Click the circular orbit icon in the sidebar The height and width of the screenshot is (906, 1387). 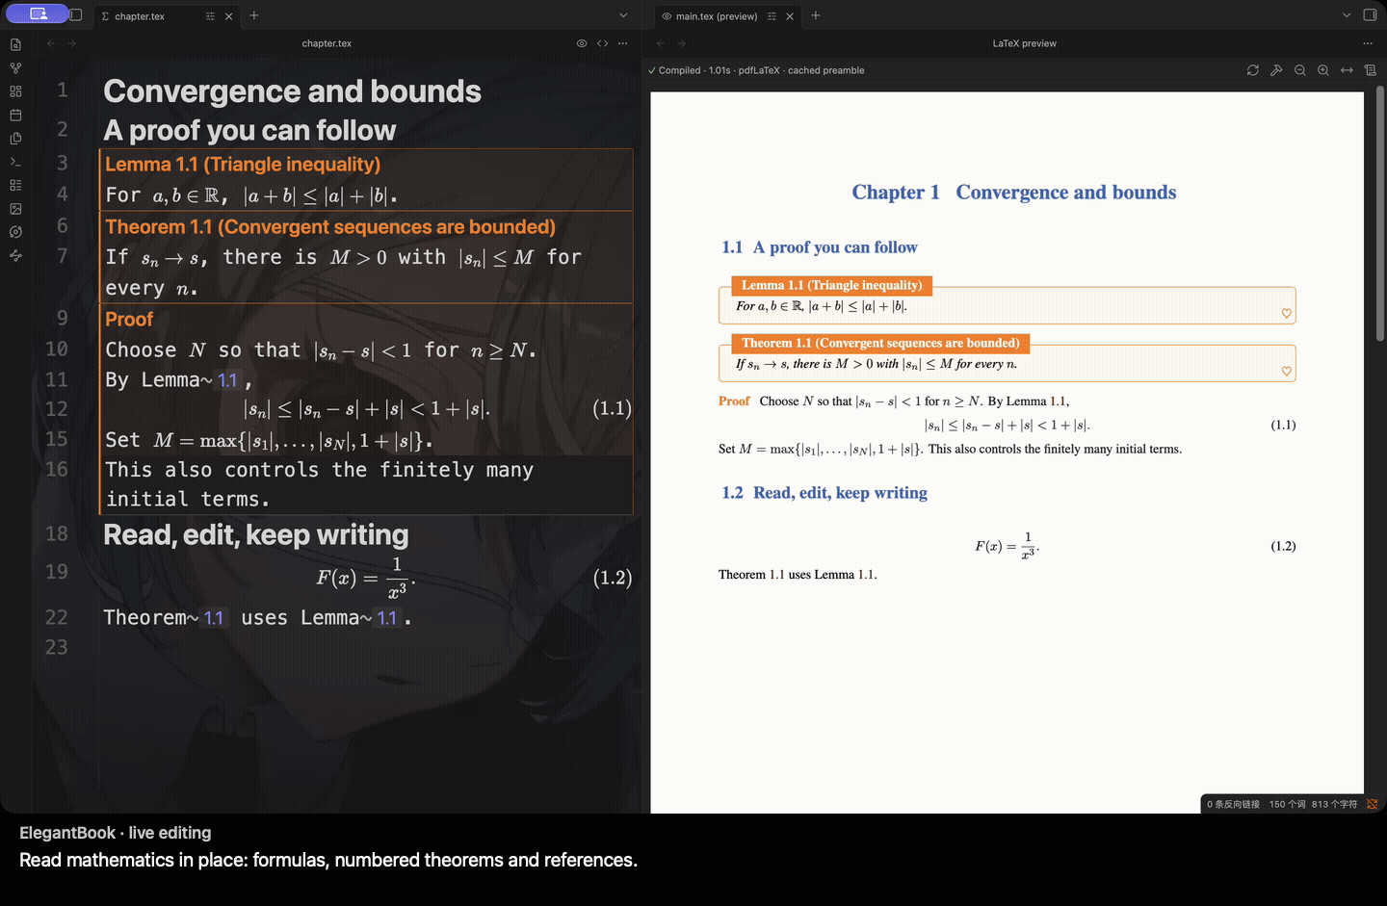point(15,232)
